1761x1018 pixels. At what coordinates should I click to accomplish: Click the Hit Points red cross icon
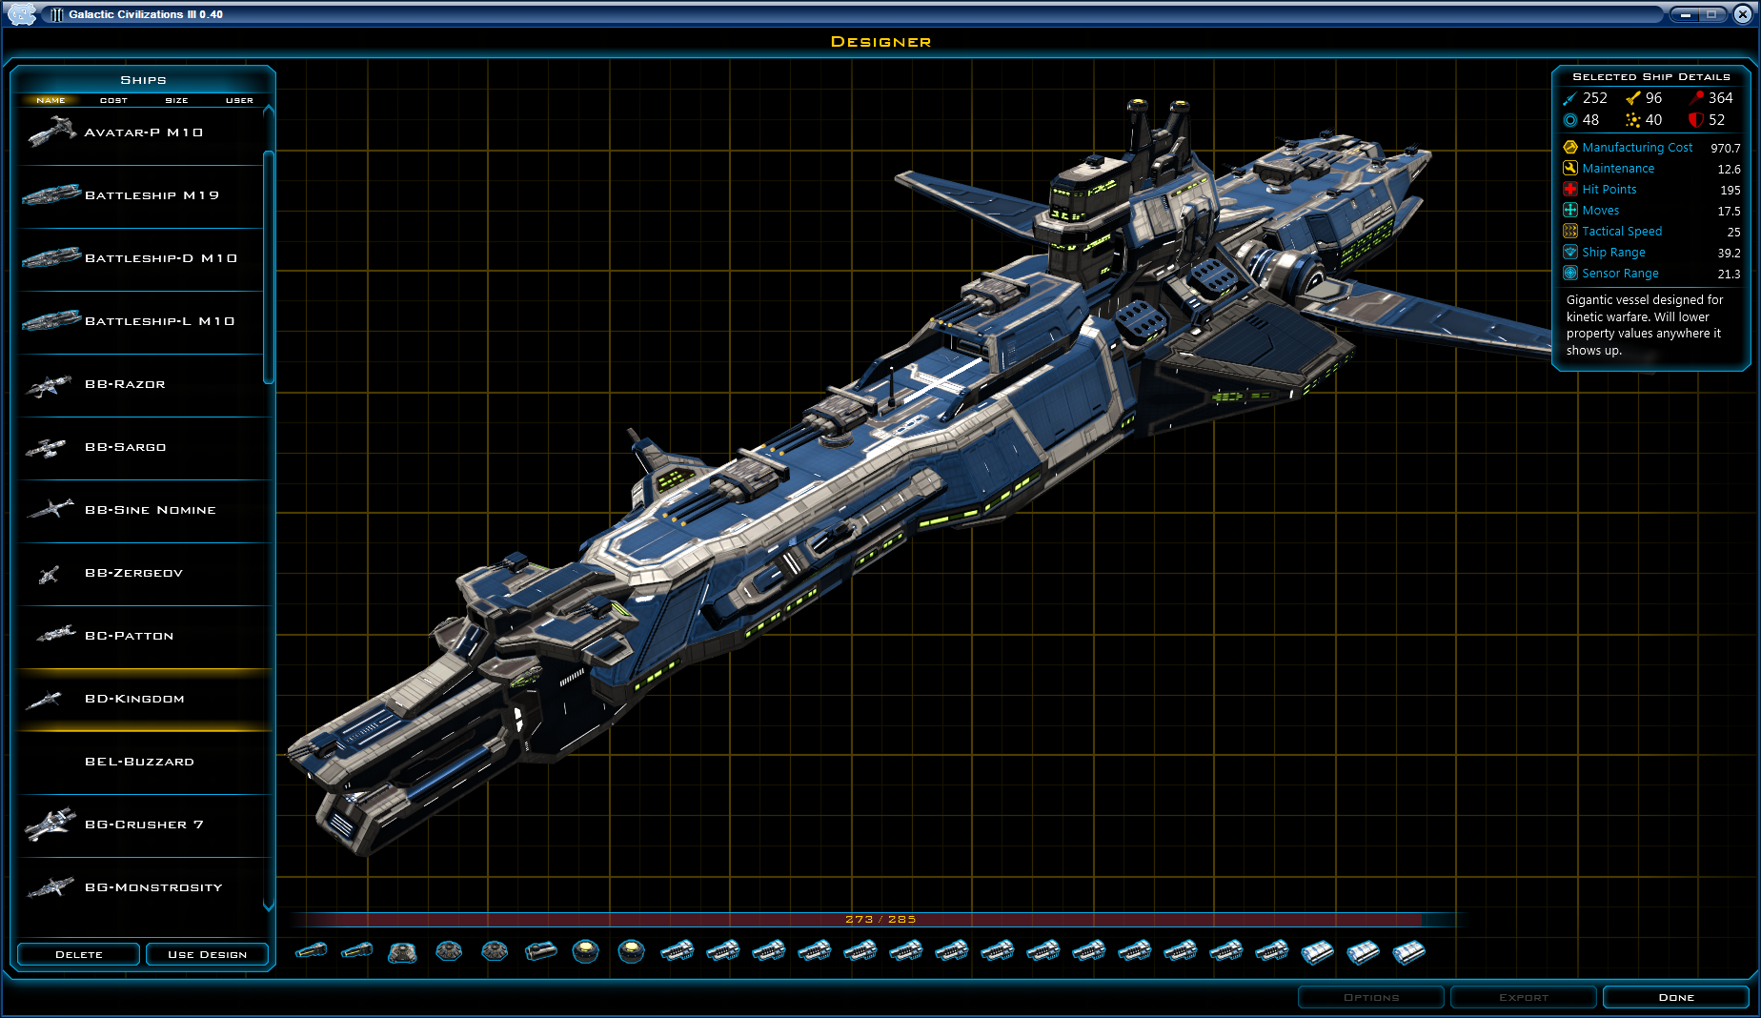(x=1570, y=190)
